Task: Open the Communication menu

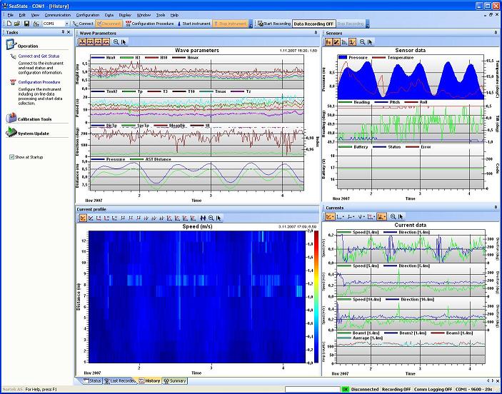Action: (57, 14)
